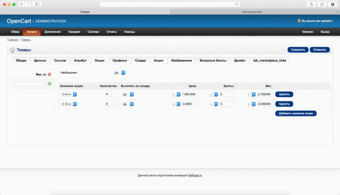Click 'Добавить значение опции' button
The height and width of the screenshot is (195, 340).
[x=296, y=113]
